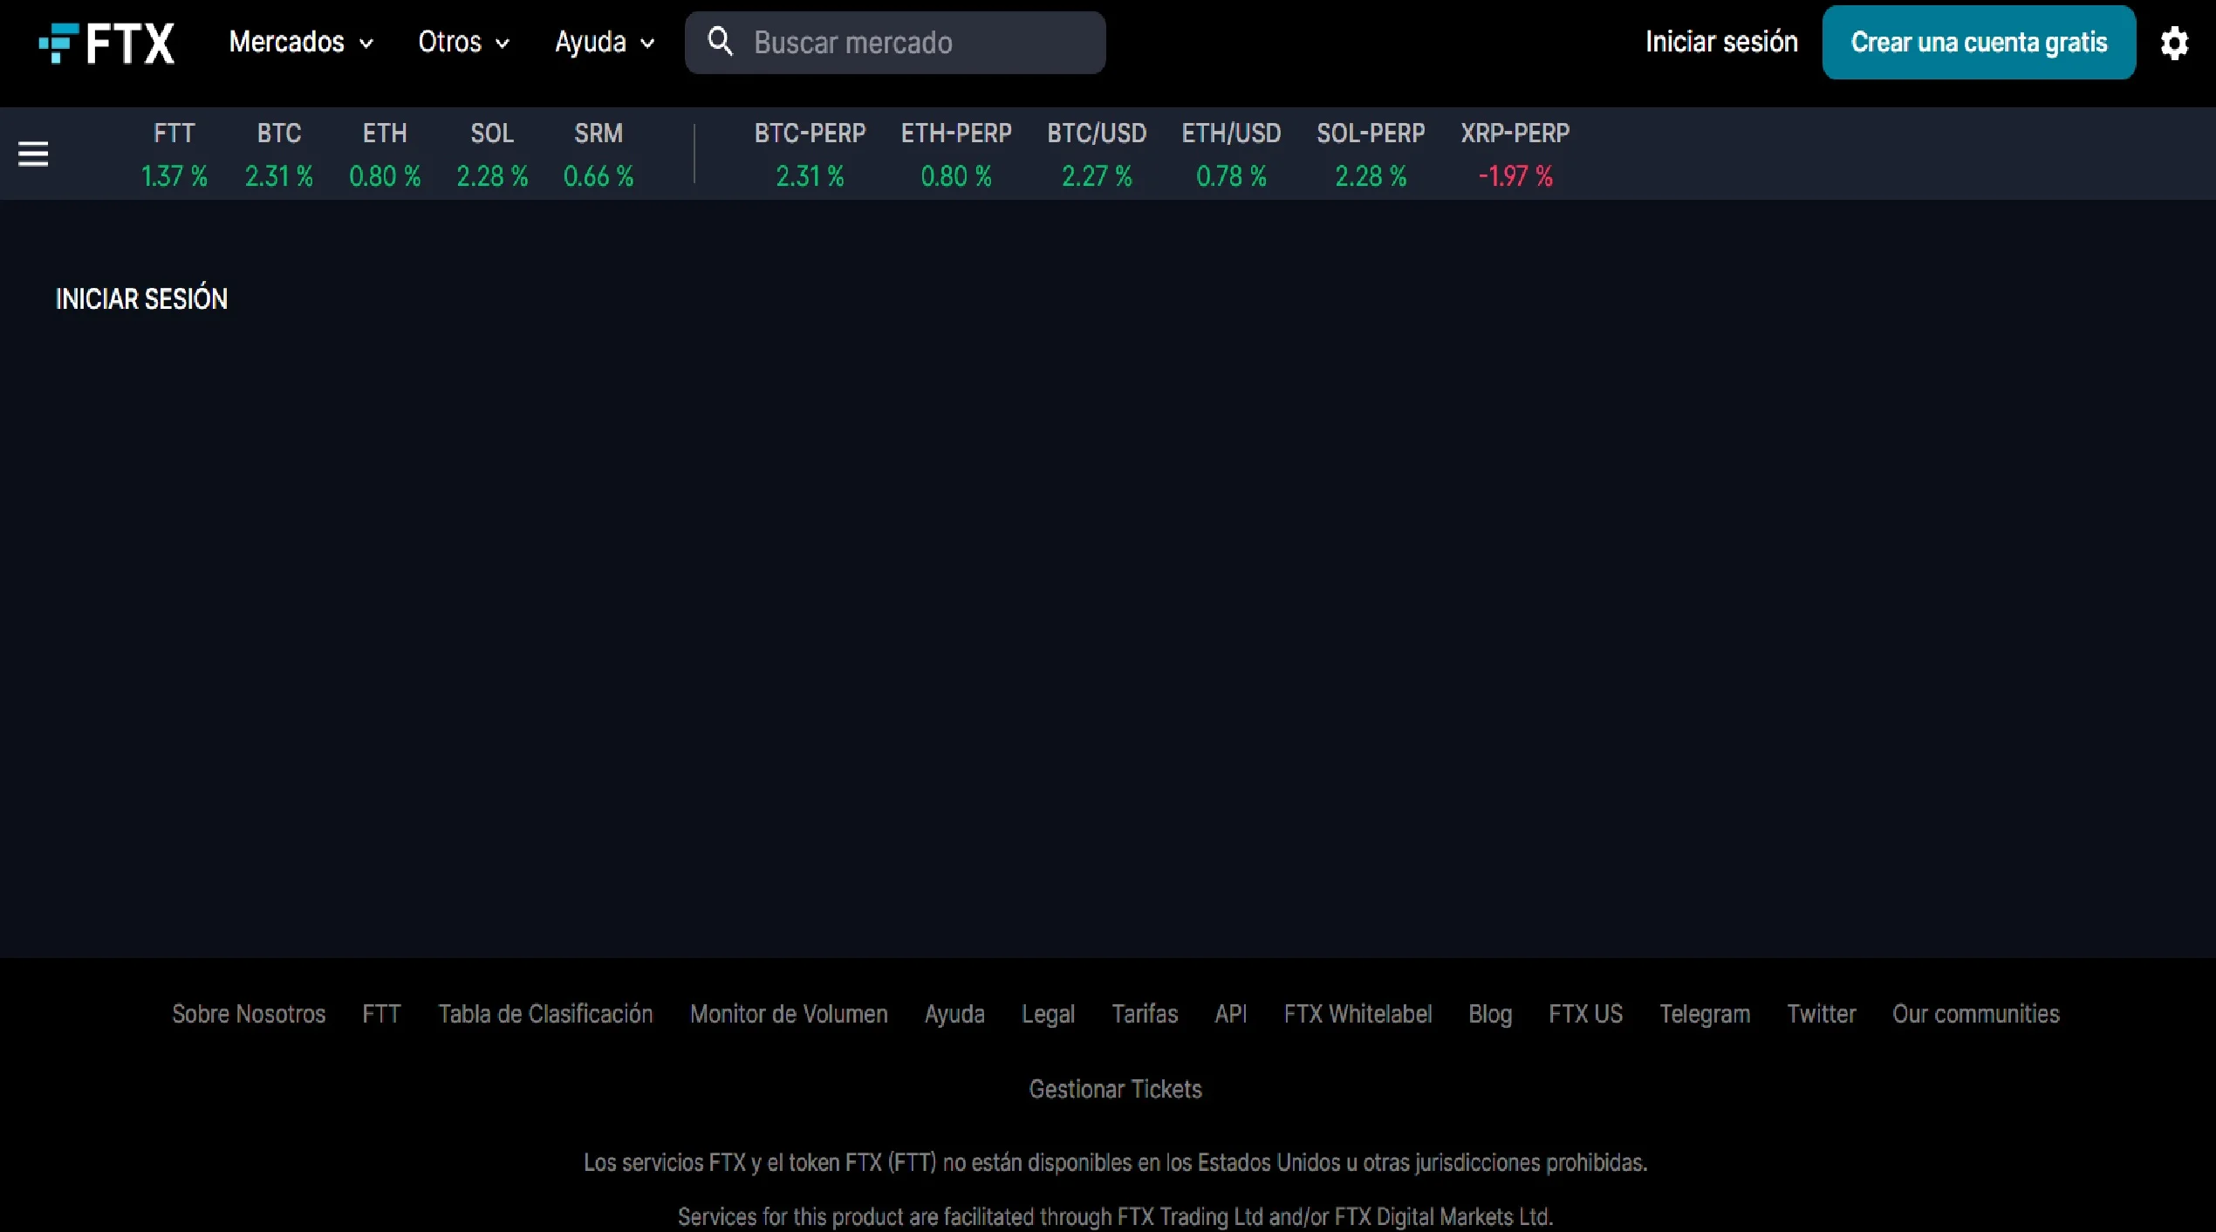
Task: Click Crear una cuenta gratis button
Action: point(1979,43)
